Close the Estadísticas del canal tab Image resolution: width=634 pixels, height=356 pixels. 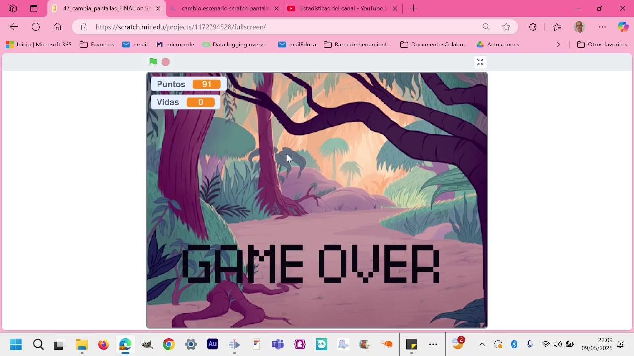[395, 8]
